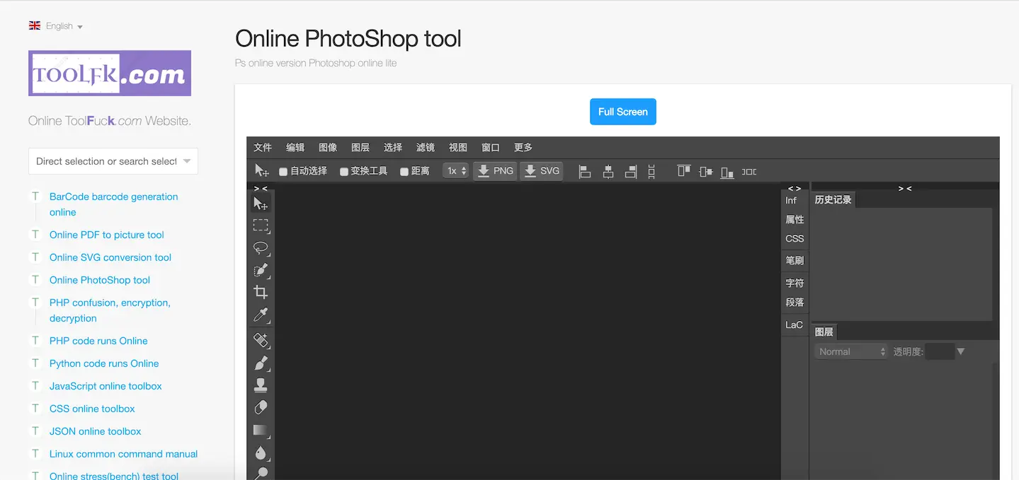Open the English language dropdown
1019x480 pixels.
[x=56, y=25]
